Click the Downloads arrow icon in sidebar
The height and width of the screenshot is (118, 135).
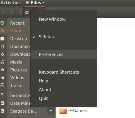2,54
